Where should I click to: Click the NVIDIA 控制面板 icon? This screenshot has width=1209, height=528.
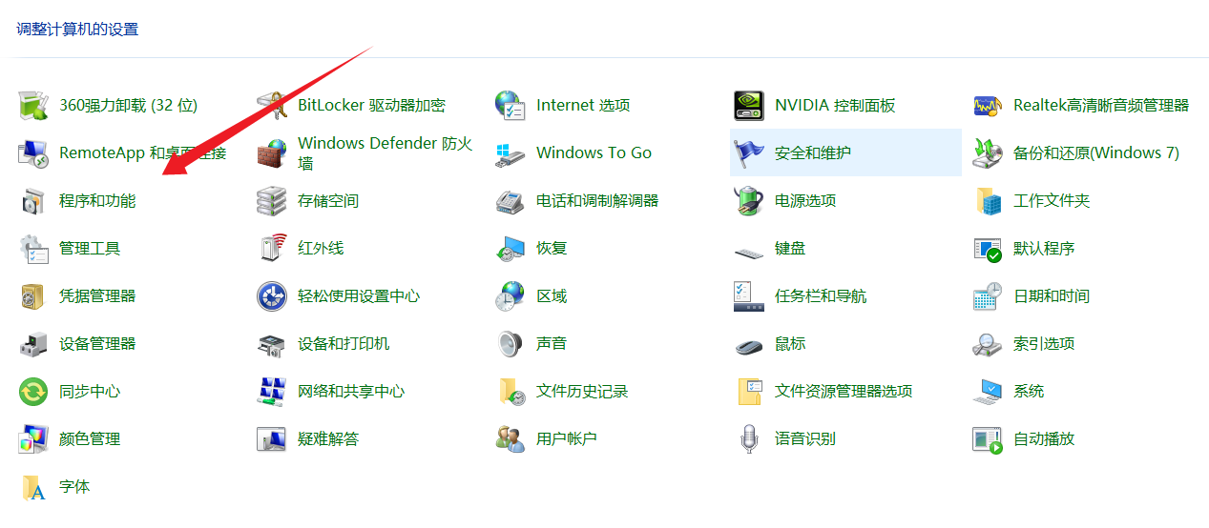pos(749,105)
